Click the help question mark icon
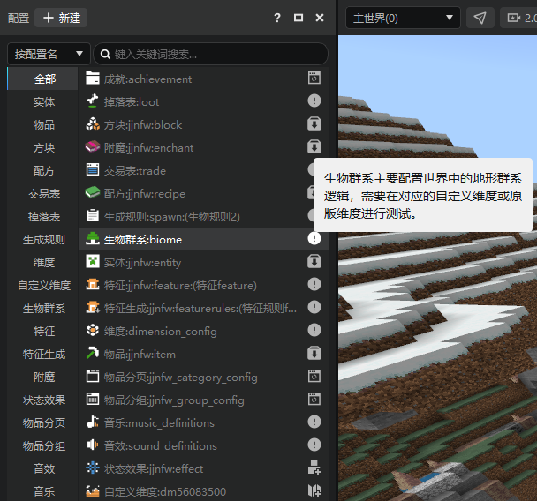The width and height of the screenshot is (537, 501). (x=277, y=18)
